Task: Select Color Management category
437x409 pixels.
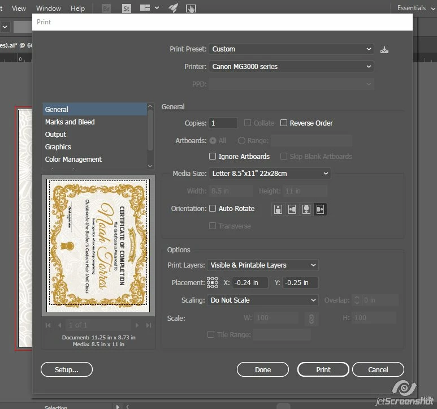Action: 95,159
